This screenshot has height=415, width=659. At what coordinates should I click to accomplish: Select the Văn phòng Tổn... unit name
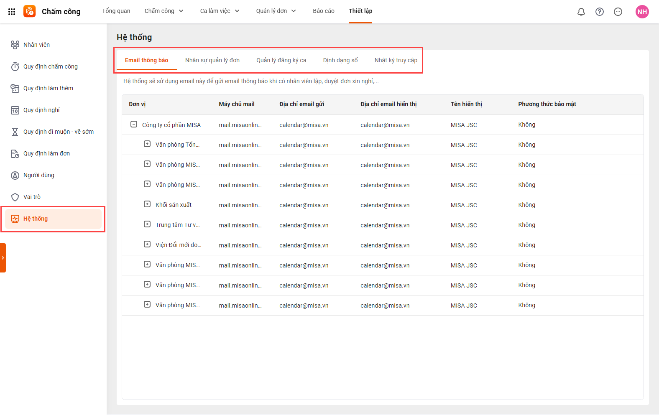point(178,145)
